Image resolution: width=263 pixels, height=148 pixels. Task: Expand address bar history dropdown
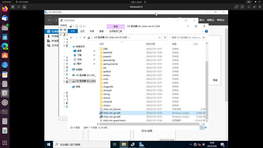pos(160,37)
